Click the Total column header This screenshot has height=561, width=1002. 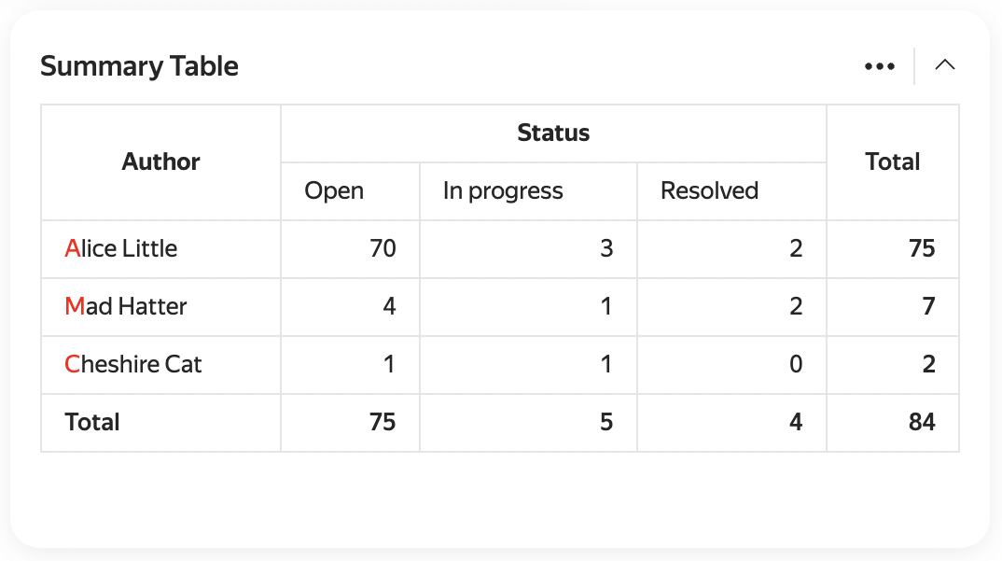click(892, 161)
